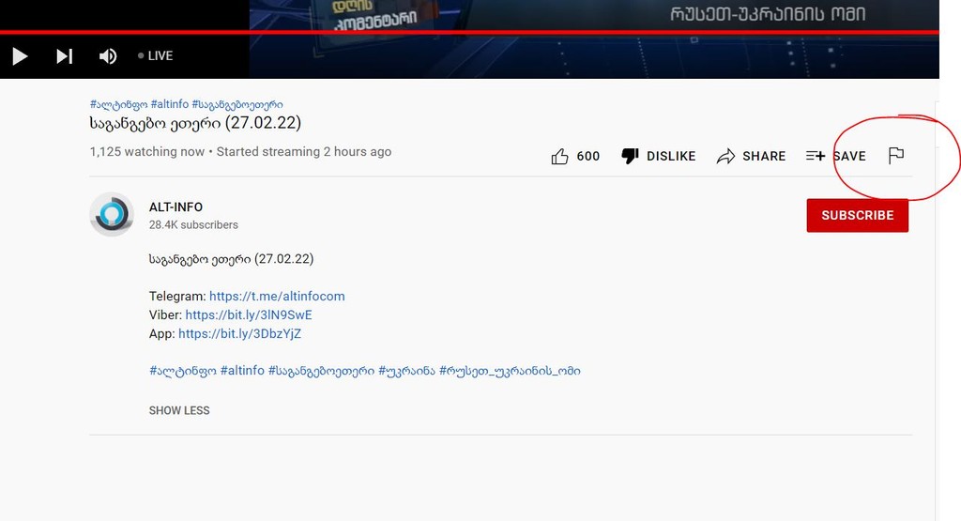The image size is (961, 521).
Task: Click the red video progress bar
Action: coord(469,32)
